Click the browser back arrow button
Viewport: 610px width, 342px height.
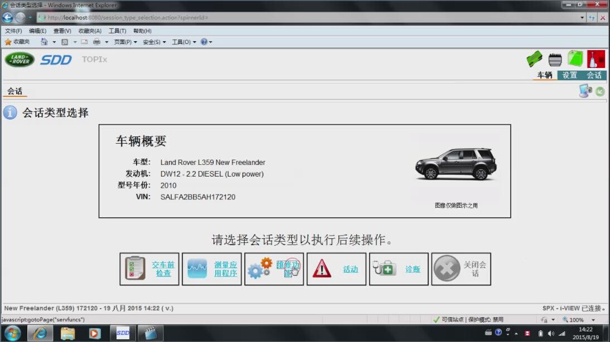(x=7, y=17)
